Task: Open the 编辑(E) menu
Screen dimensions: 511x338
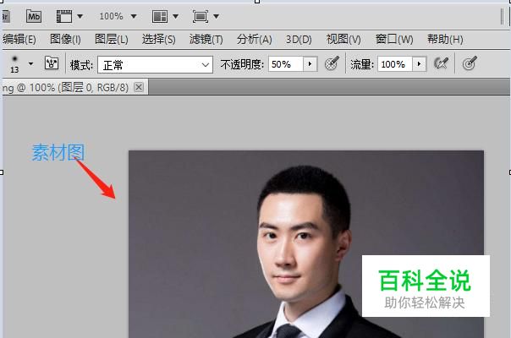Action: (x=19, y=40)
